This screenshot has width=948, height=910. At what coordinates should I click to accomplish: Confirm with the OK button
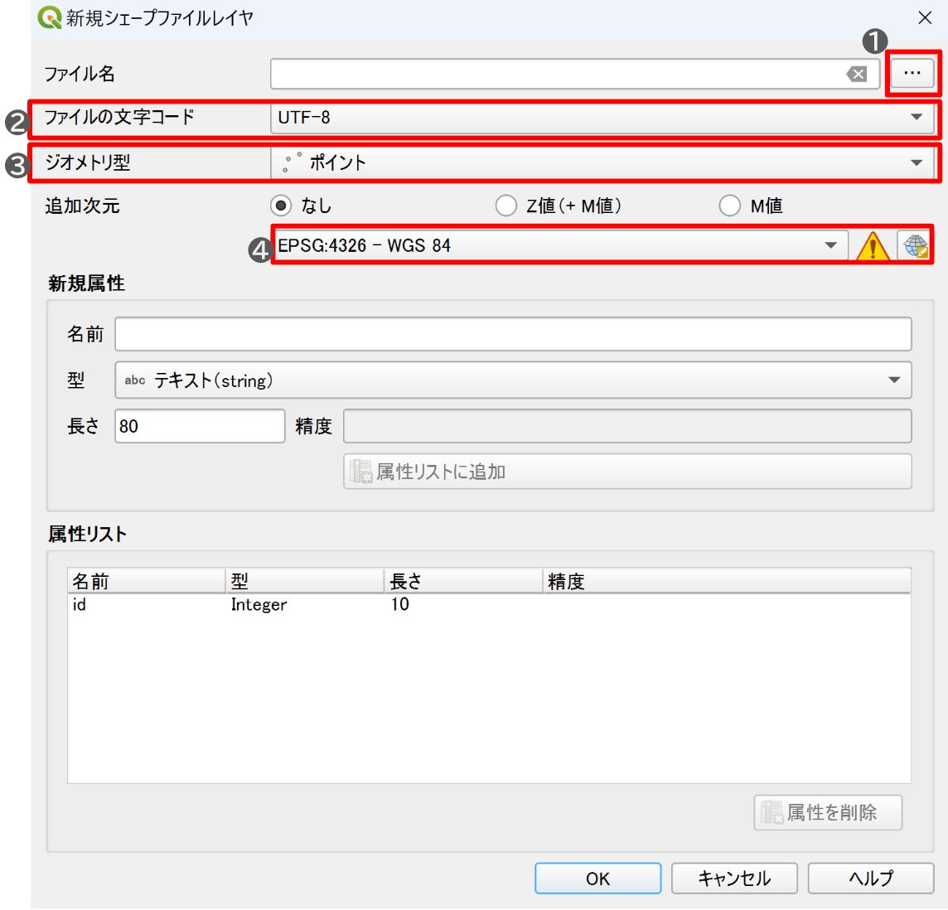[x=597, y=878]
